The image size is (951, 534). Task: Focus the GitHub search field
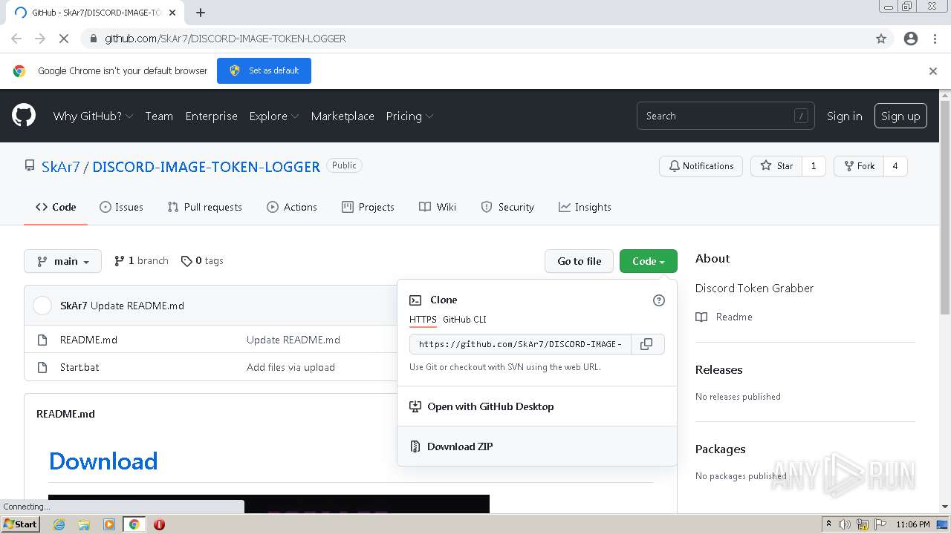point(725,116)
